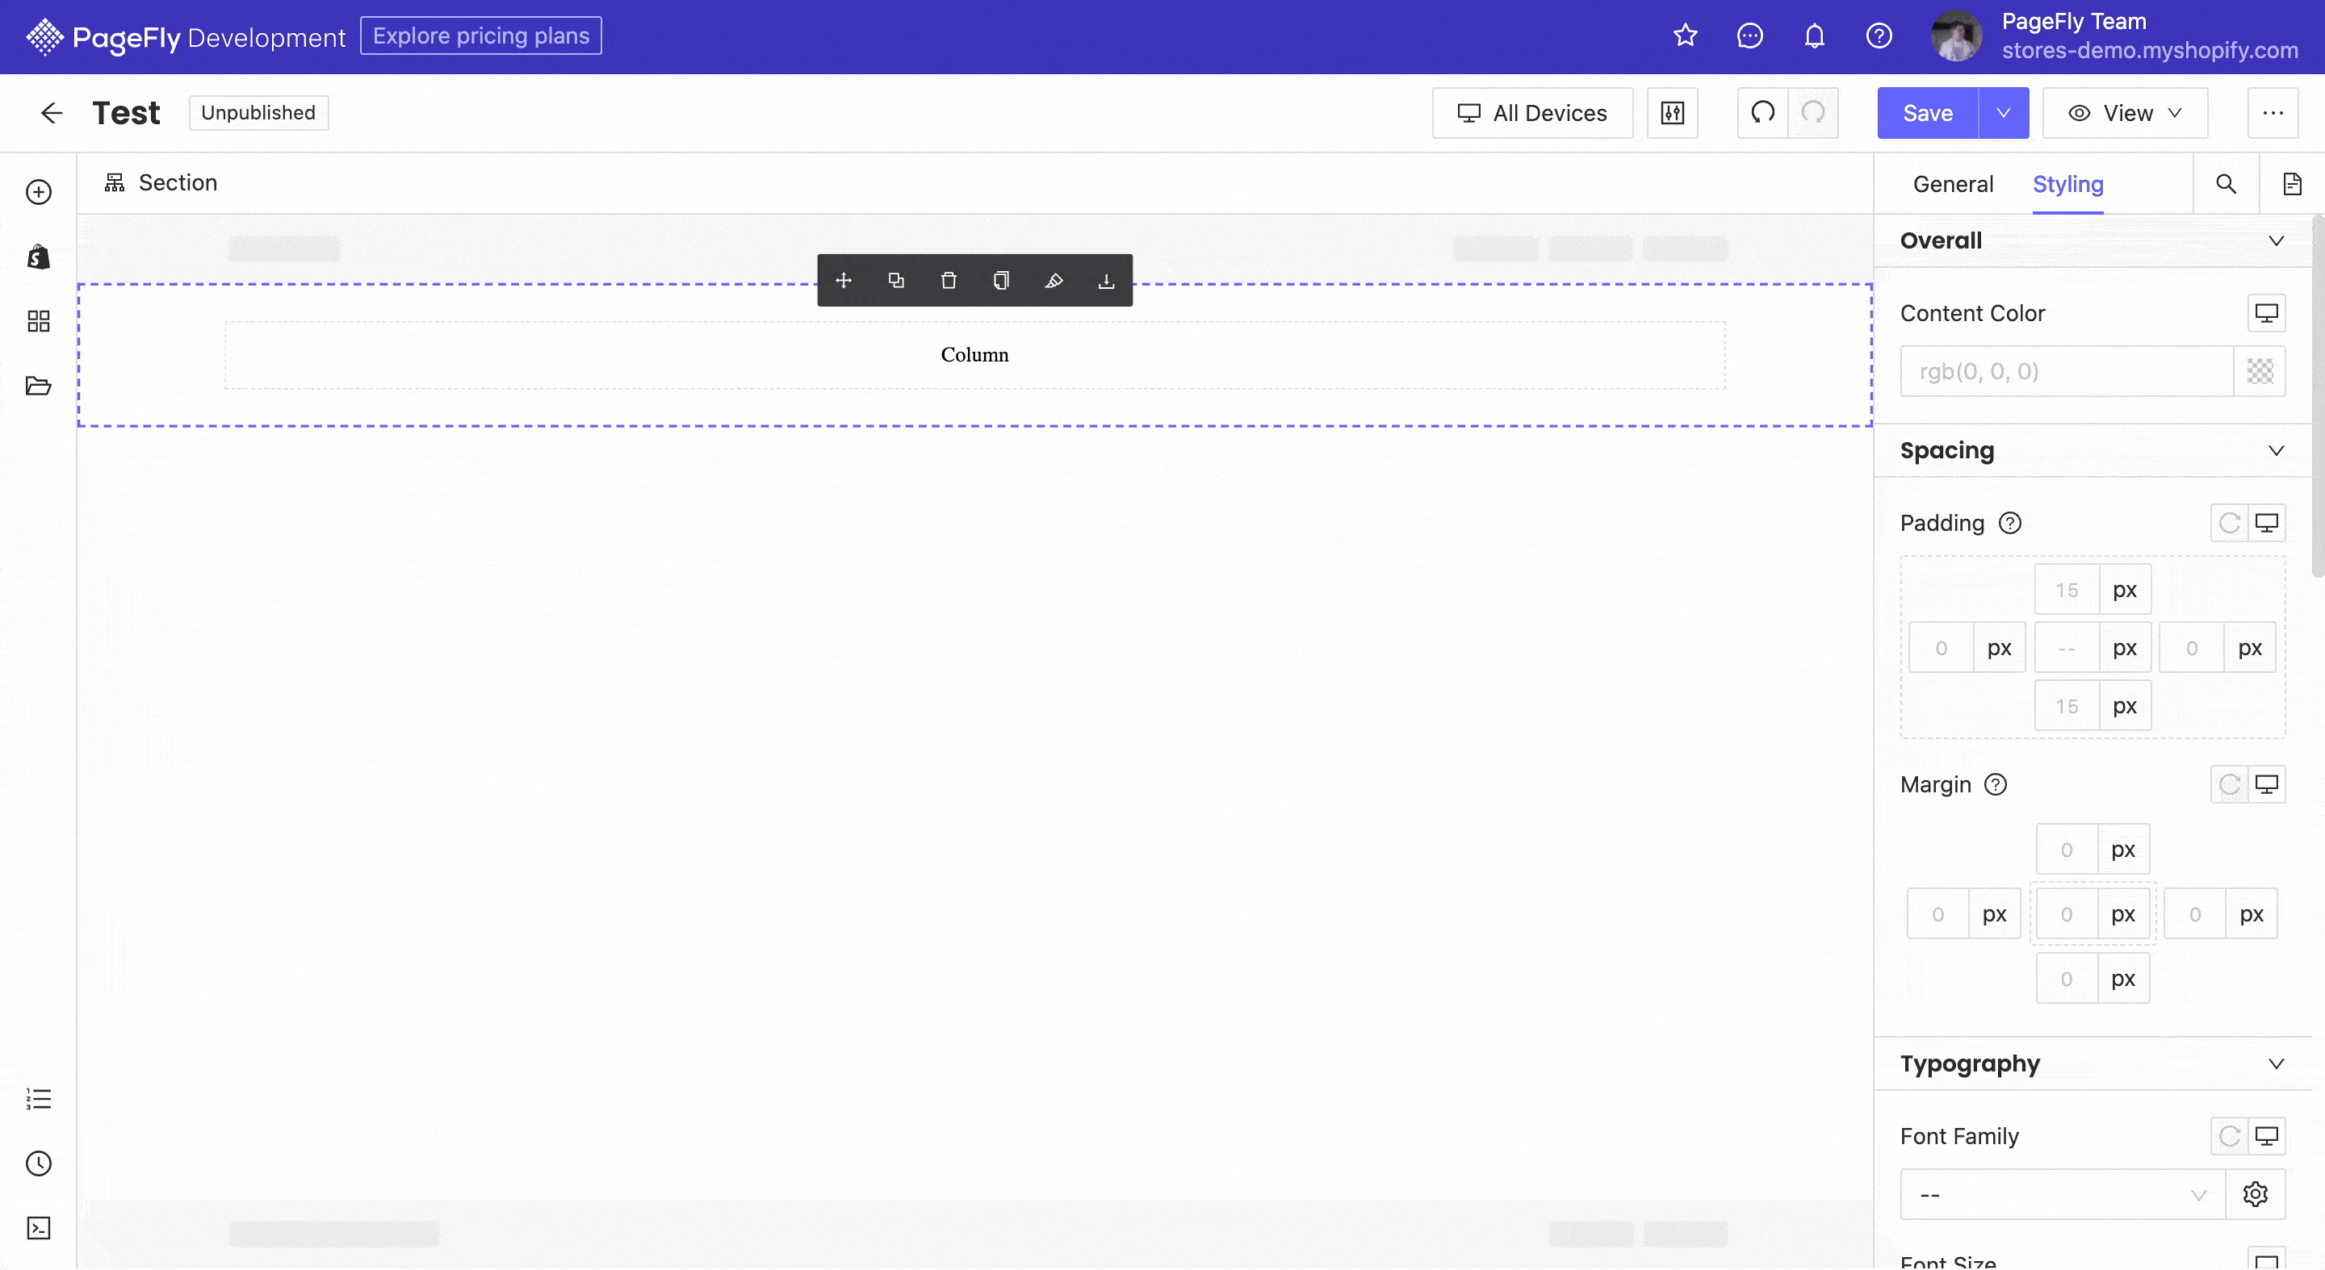The height and width of the screenshot is (1270, 2325).
Task: Collapse the Spacing section
Action: pos(2277,450)
